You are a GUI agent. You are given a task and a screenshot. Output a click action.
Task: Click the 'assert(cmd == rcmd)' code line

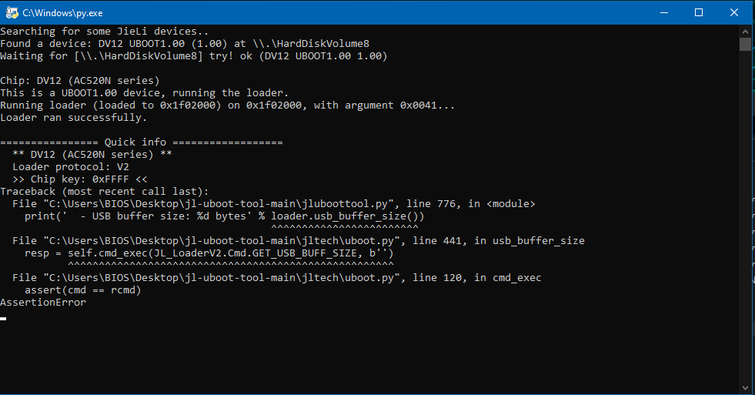tap(83, 290)
